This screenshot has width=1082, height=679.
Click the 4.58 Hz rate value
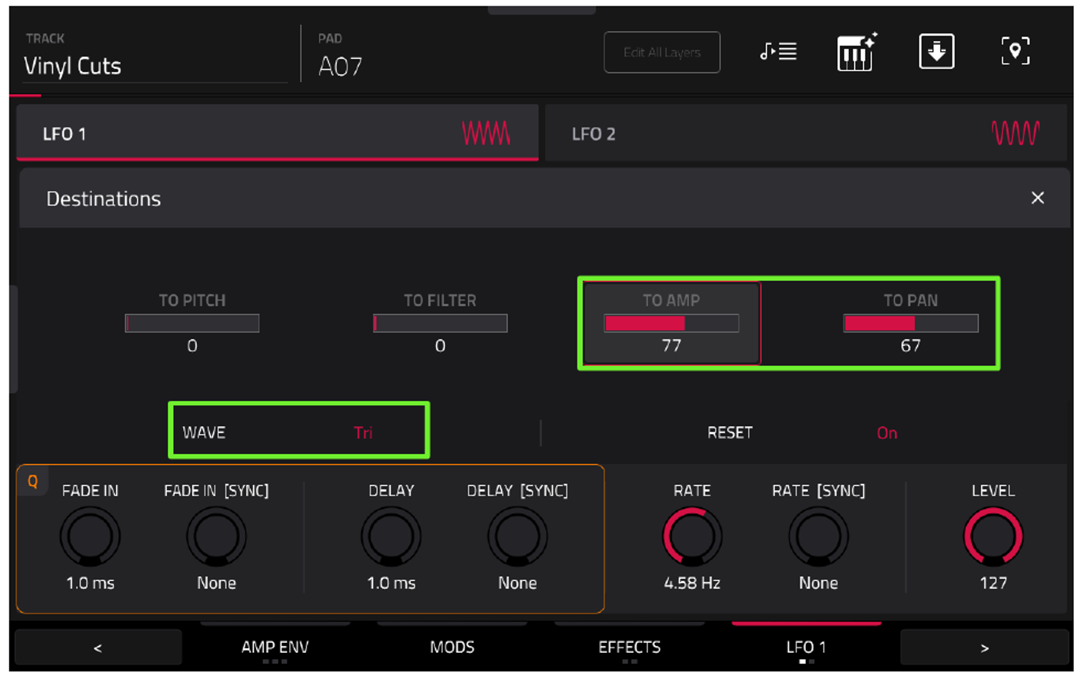[x=692, y=583]
